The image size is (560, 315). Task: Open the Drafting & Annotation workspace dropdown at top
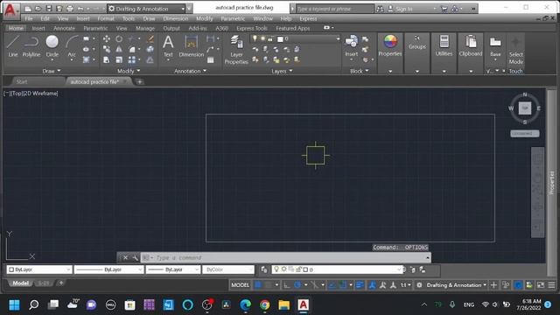pos(146,9)
